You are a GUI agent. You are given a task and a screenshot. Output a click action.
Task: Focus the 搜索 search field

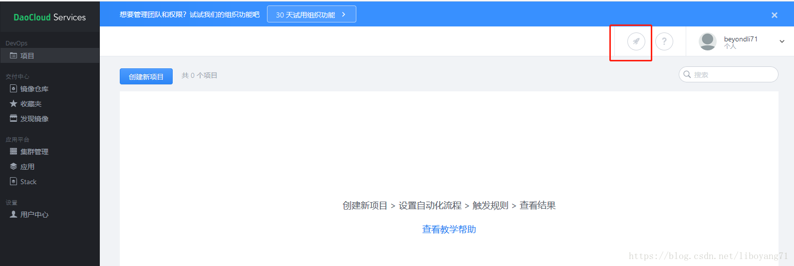click(x=729, y=74)
